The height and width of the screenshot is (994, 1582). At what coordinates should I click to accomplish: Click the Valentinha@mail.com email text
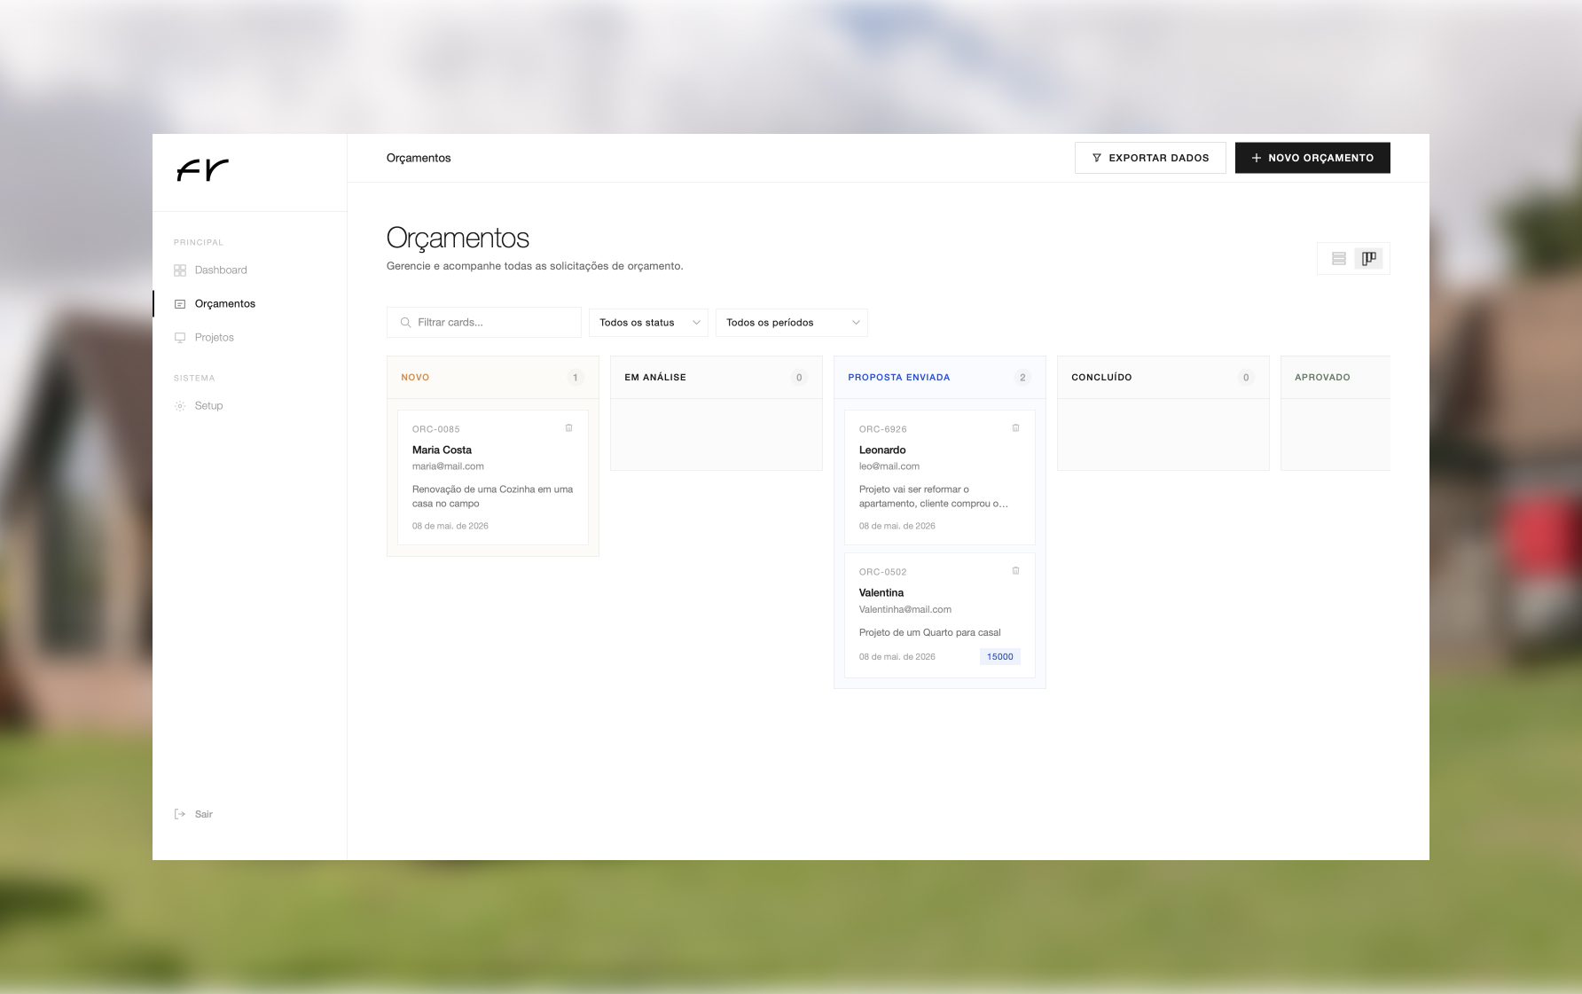coord(905,610)
